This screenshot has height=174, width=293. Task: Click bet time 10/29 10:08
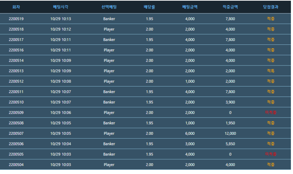61,82
